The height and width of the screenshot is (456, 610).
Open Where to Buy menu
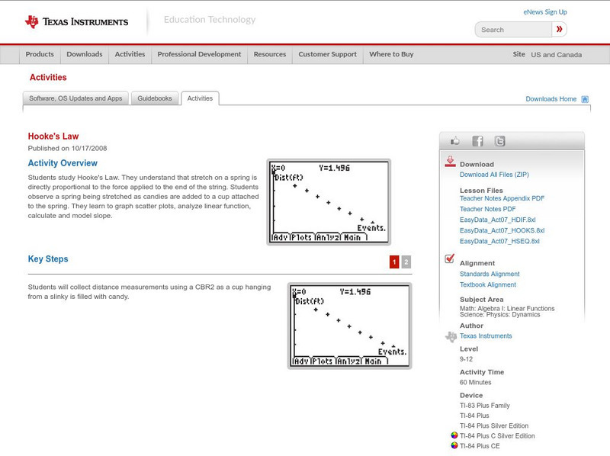(391, 54)
